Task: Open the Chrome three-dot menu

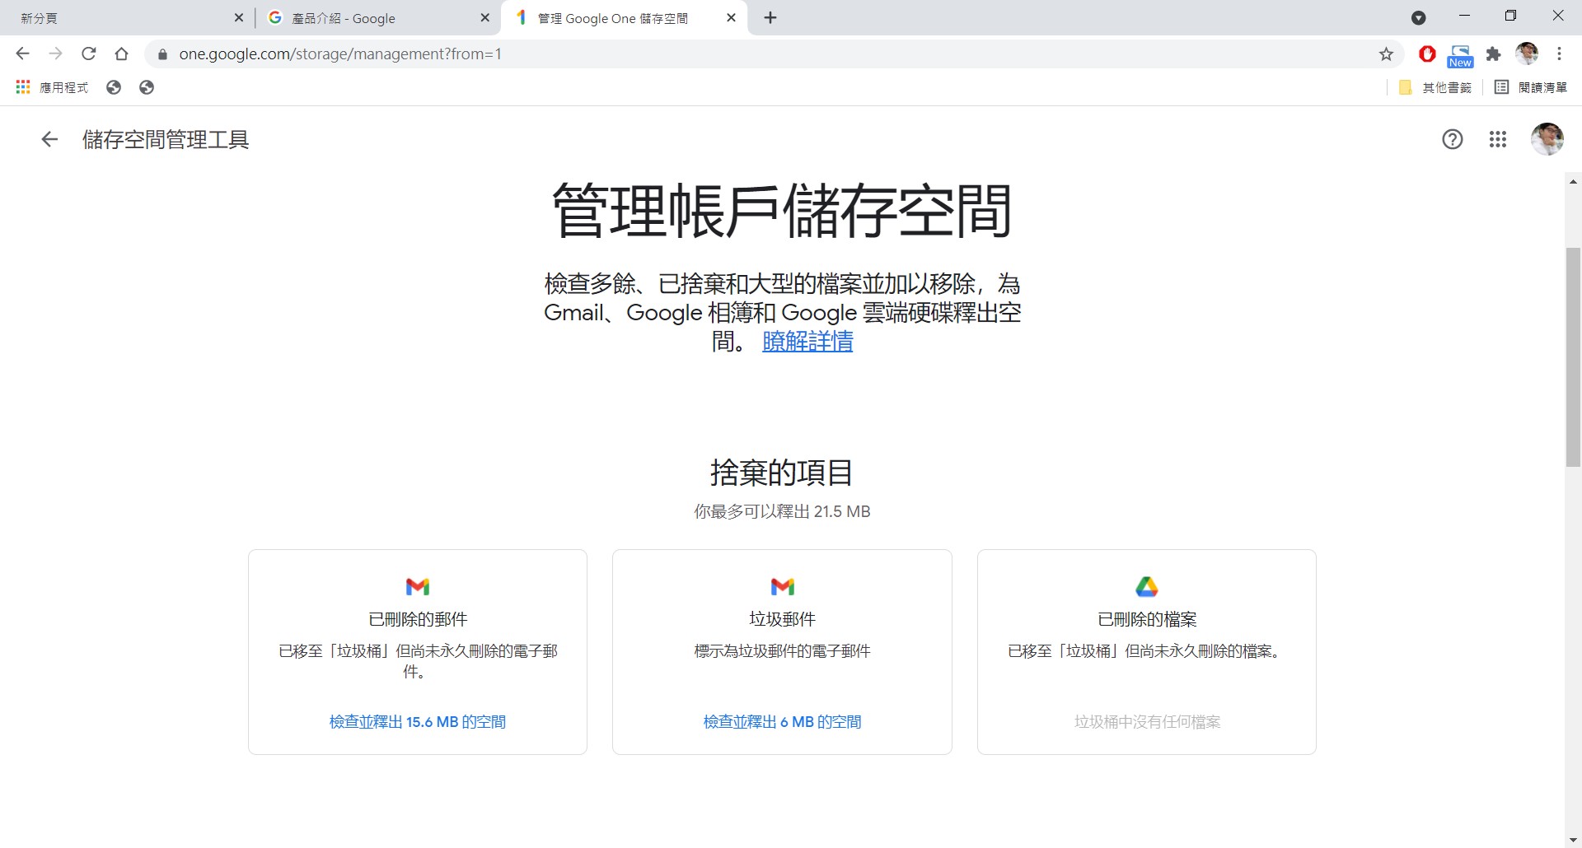Action: point(1559,54)
